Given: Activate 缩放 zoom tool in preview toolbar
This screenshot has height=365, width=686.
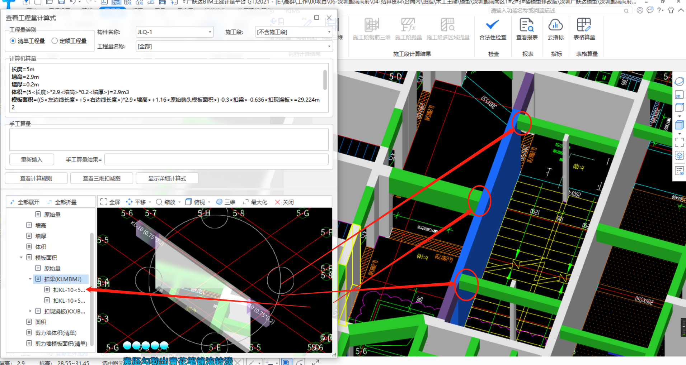Looking at the screenshot, I should point(166,202).
